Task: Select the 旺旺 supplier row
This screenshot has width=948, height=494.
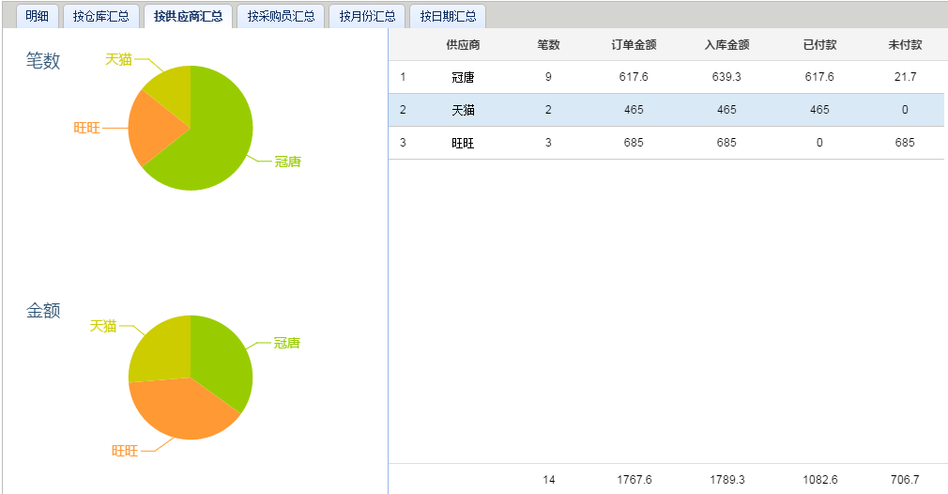Action: (463, 143)
